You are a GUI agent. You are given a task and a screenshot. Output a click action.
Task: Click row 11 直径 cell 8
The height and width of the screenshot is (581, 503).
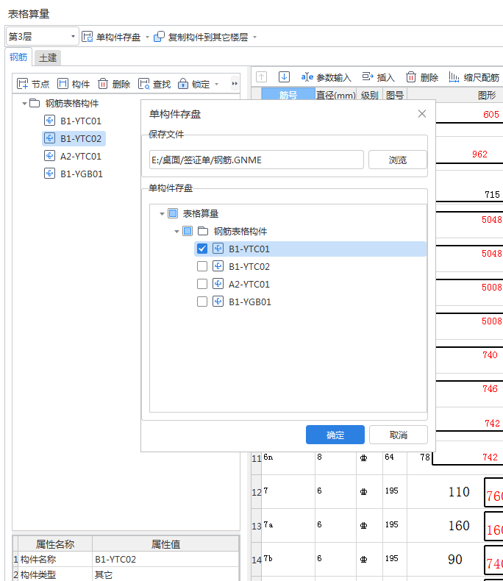(335, 463)
